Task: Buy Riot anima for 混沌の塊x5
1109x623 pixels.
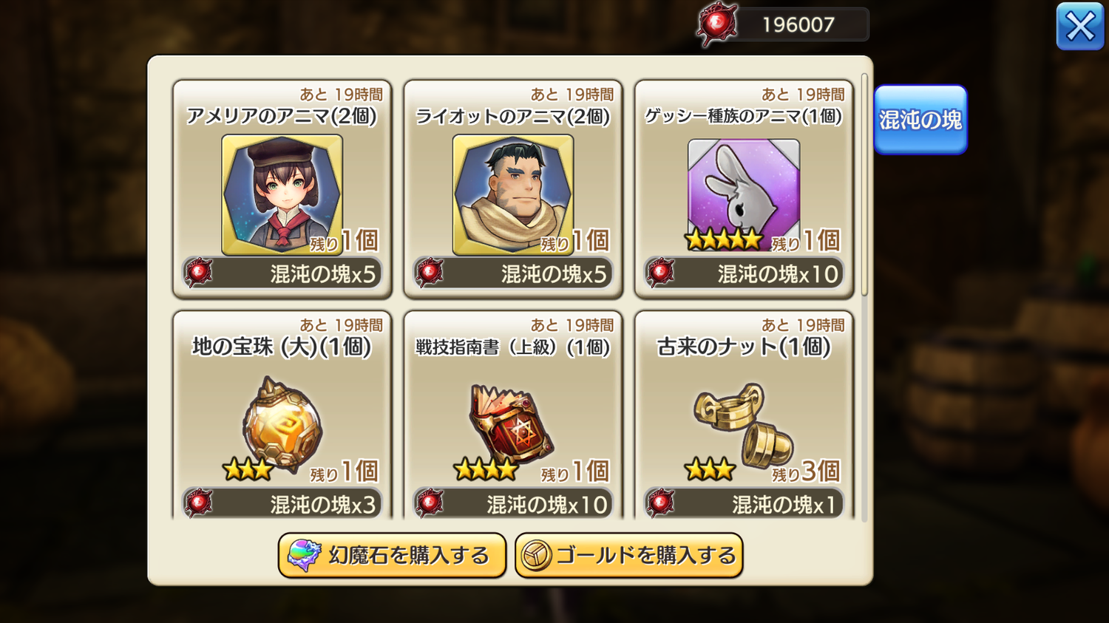Action: point(513,273)
